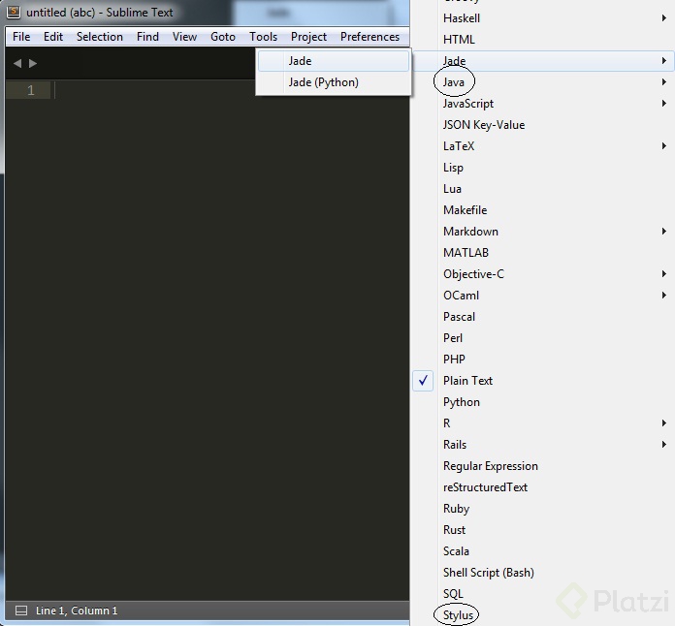Expand the Markdown syntax submenu
The image size is (675, 626).
542,231
